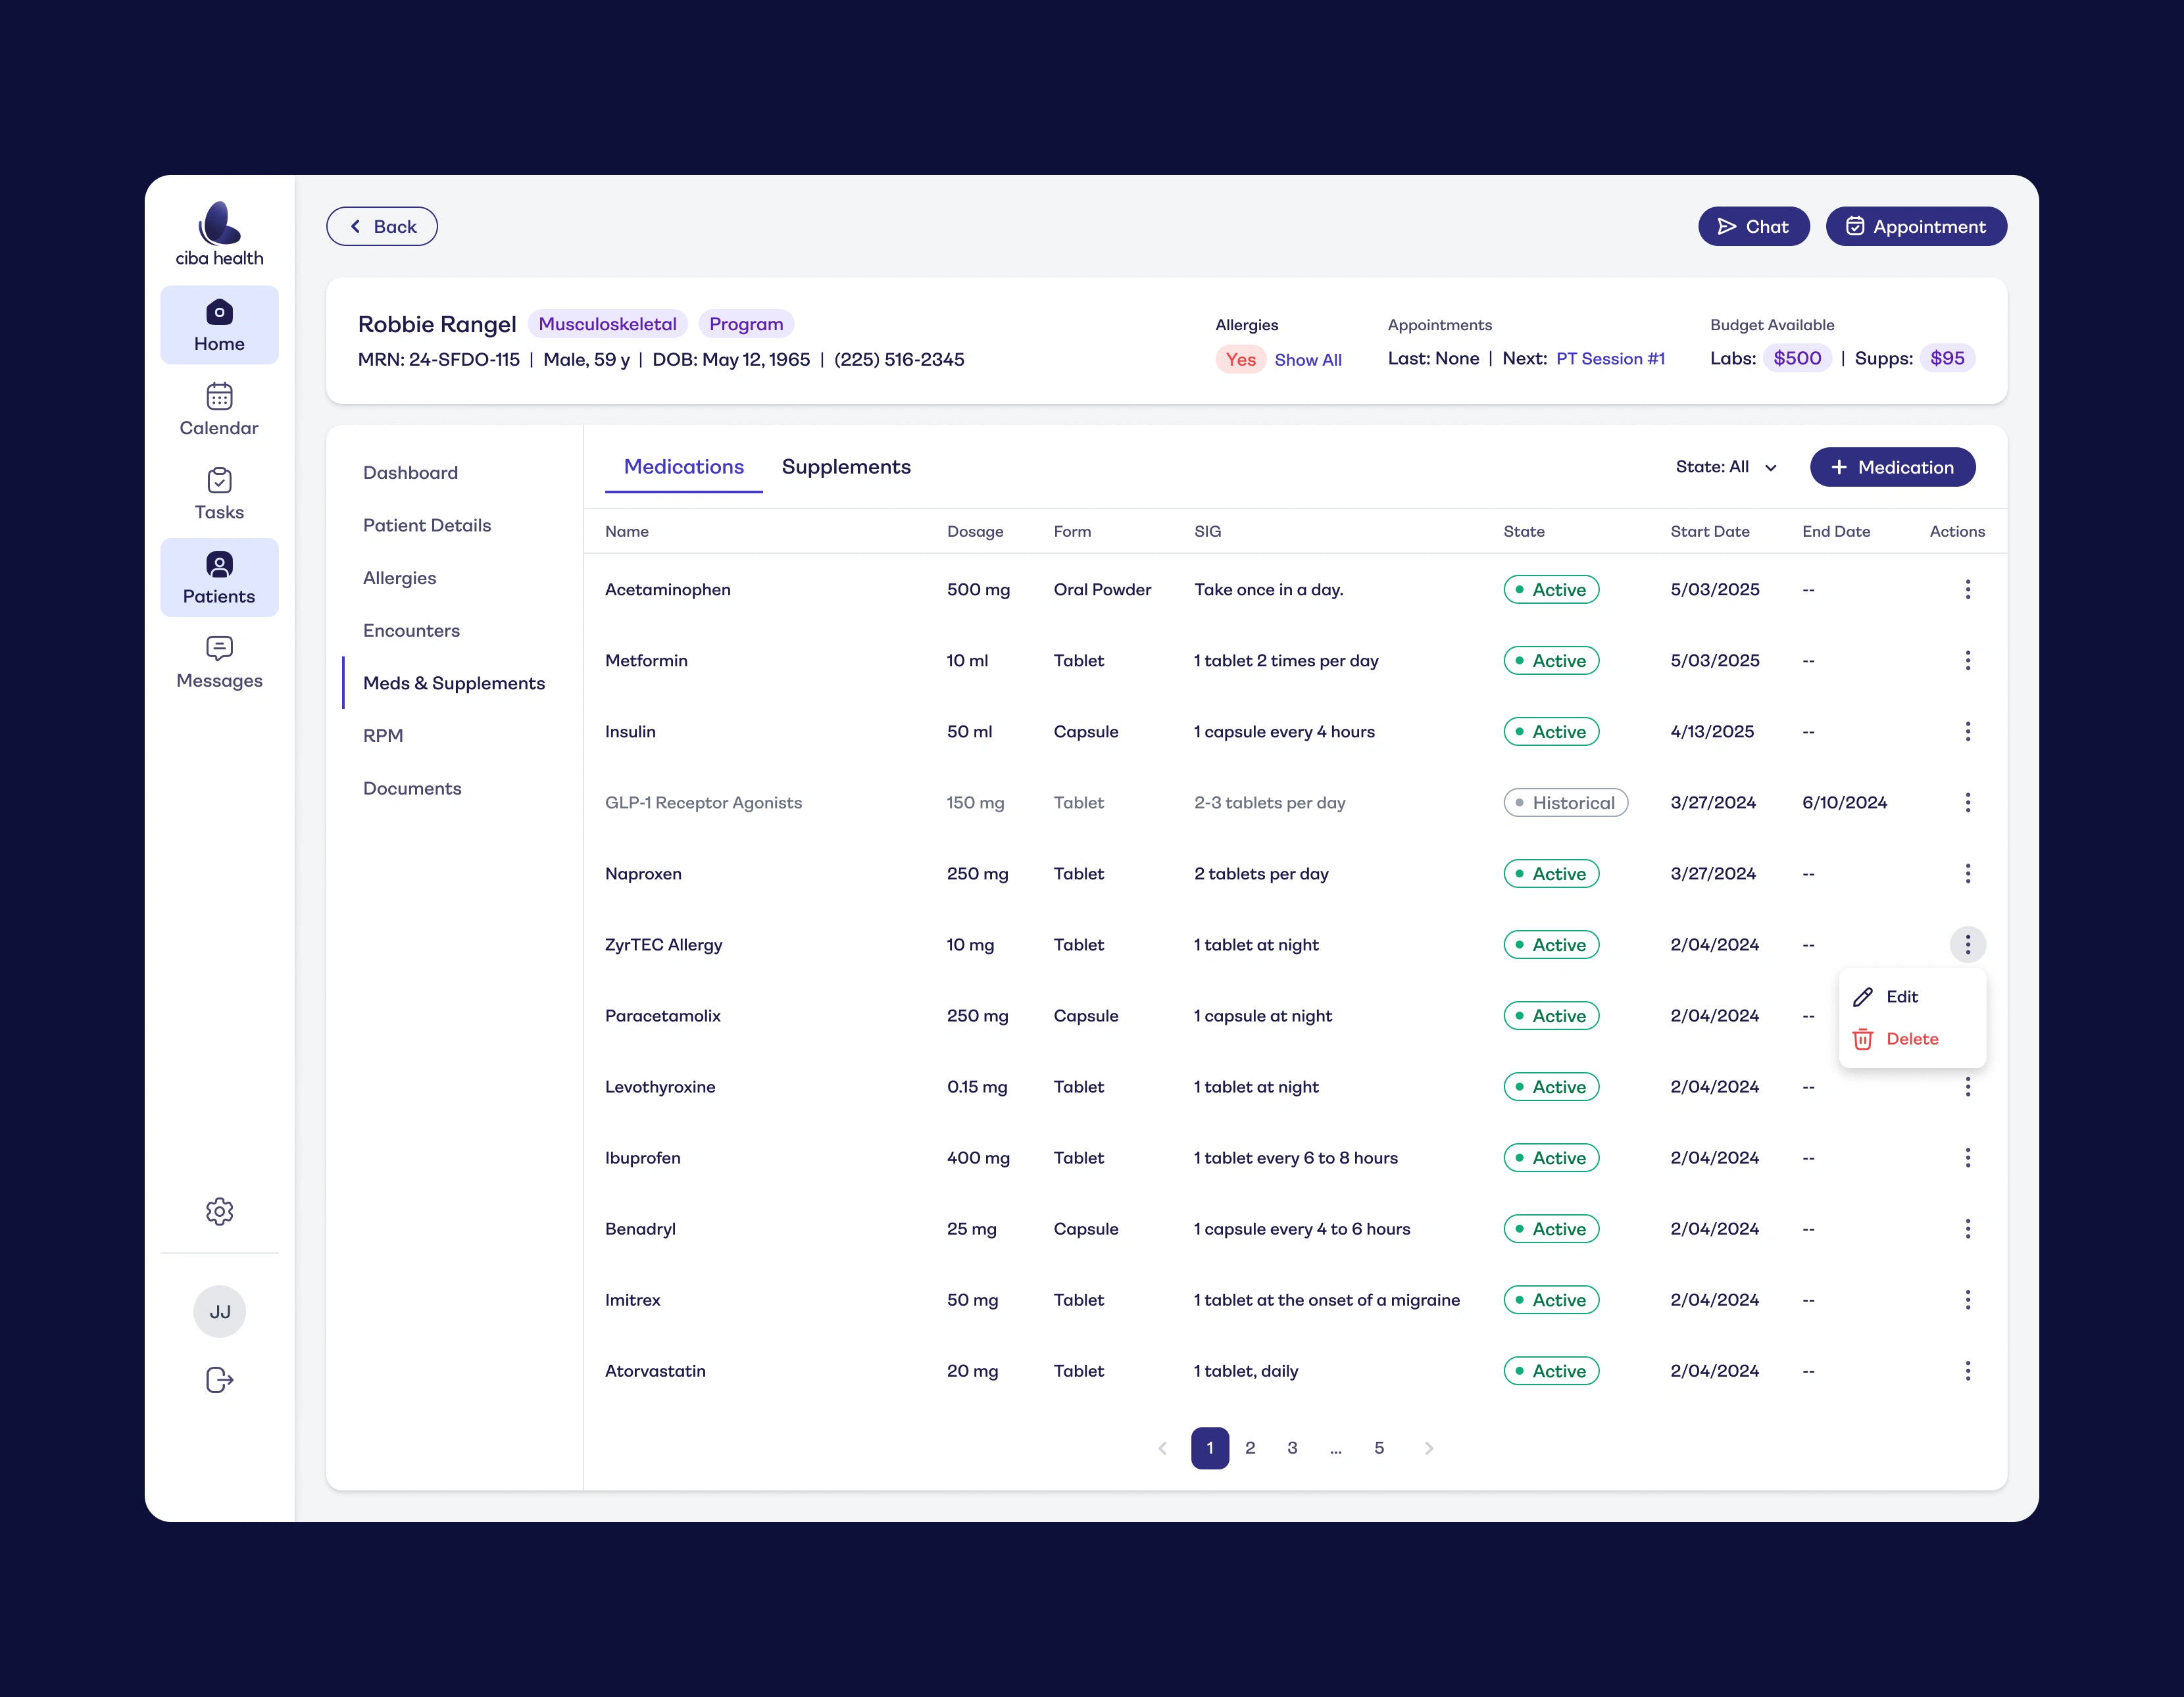This screenshot has width=2184, height=1697.
Task: Click the Historical state badge
Action: (x=1566, y=803)
